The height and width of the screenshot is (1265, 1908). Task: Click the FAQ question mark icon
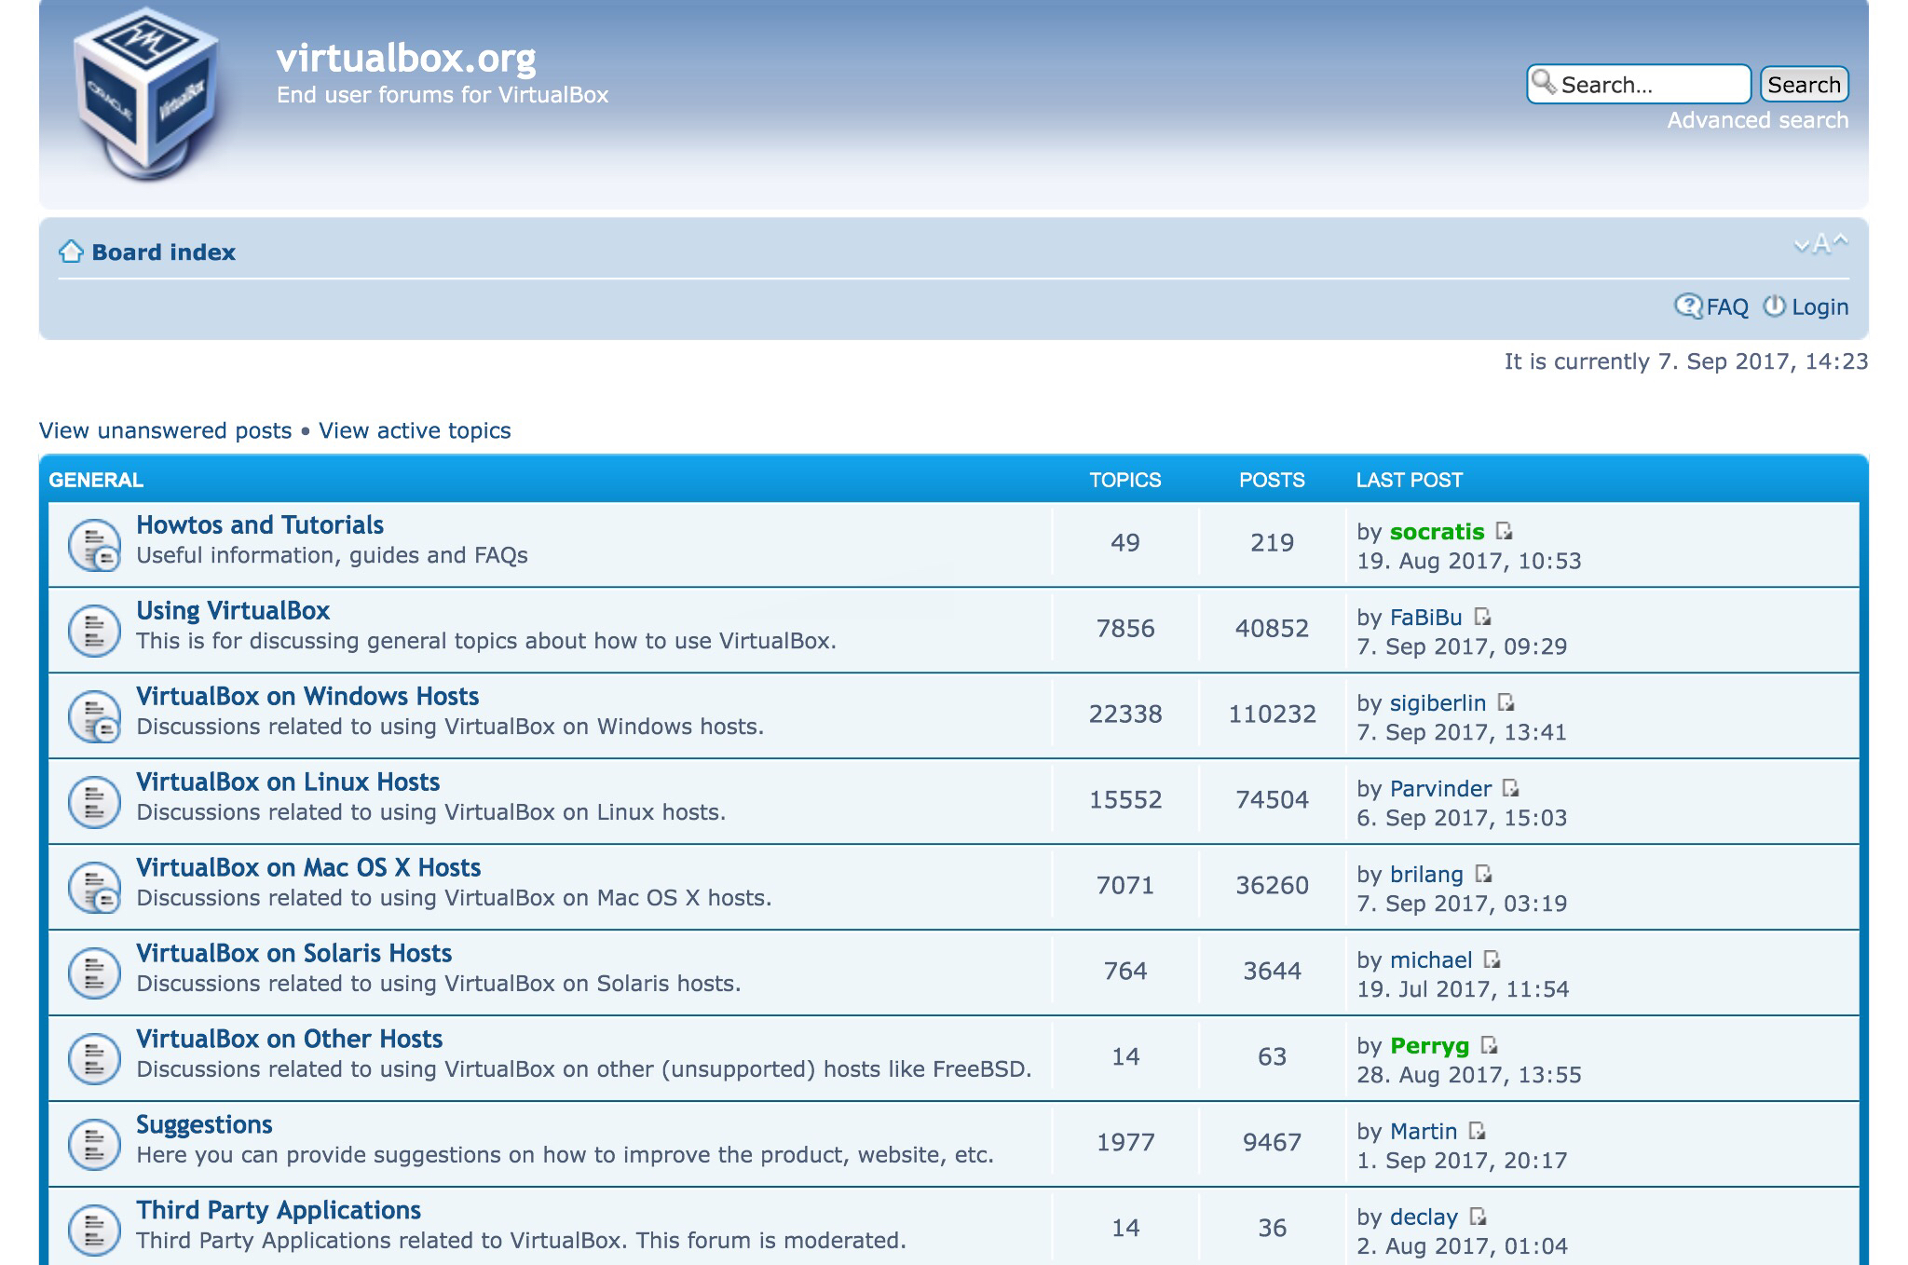[x=1687, y=306]
